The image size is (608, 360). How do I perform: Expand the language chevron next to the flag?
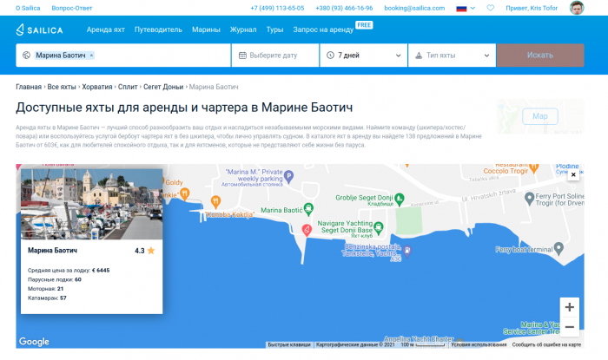click(x=473, y=8)
